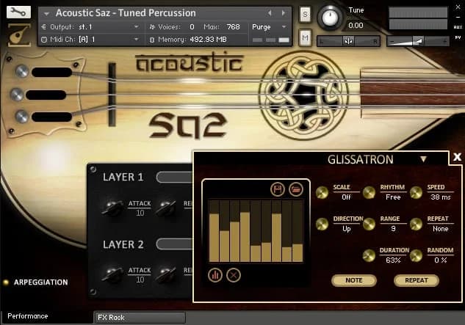
Task: Click the Range knob
Action: (369, 224)
